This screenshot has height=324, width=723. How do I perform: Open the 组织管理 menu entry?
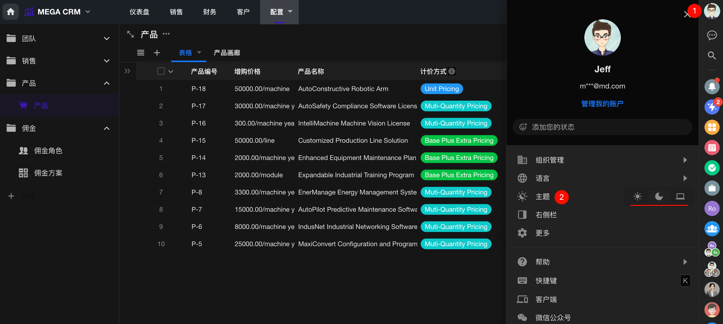(x=549, y=160)
